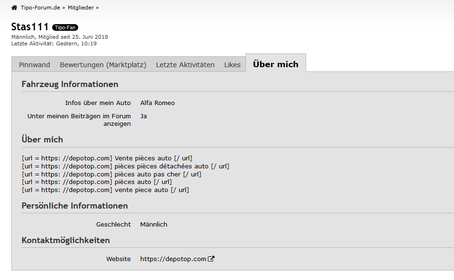The width and height of the screenshot is (454, 280).
Task: Open the https://depotop.com website link
Action: tap(173, 259)
